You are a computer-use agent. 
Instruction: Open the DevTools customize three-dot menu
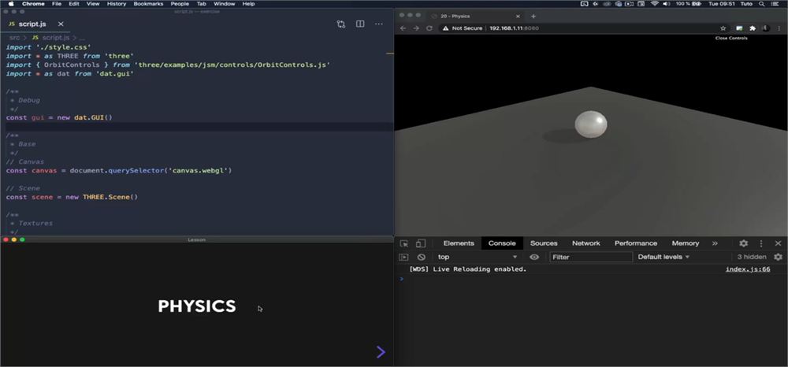[761, 243]
